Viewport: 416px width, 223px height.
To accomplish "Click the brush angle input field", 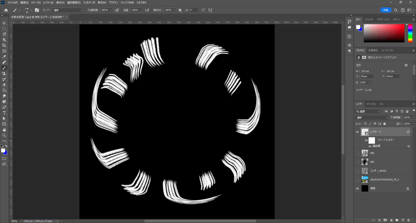I will click(x=193, y=10).
